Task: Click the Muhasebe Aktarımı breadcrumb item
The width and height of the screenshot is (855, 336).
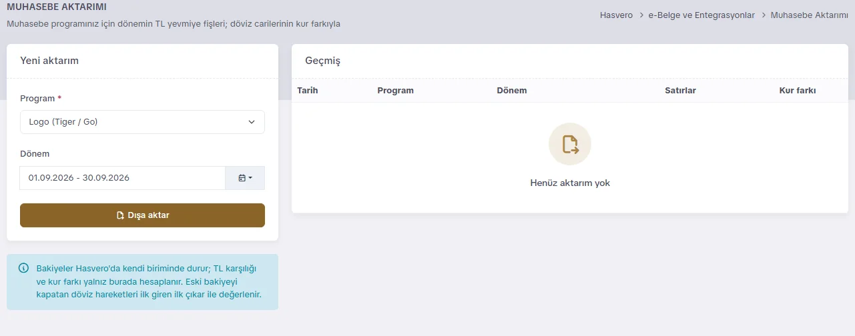Action: pos(809,15)
